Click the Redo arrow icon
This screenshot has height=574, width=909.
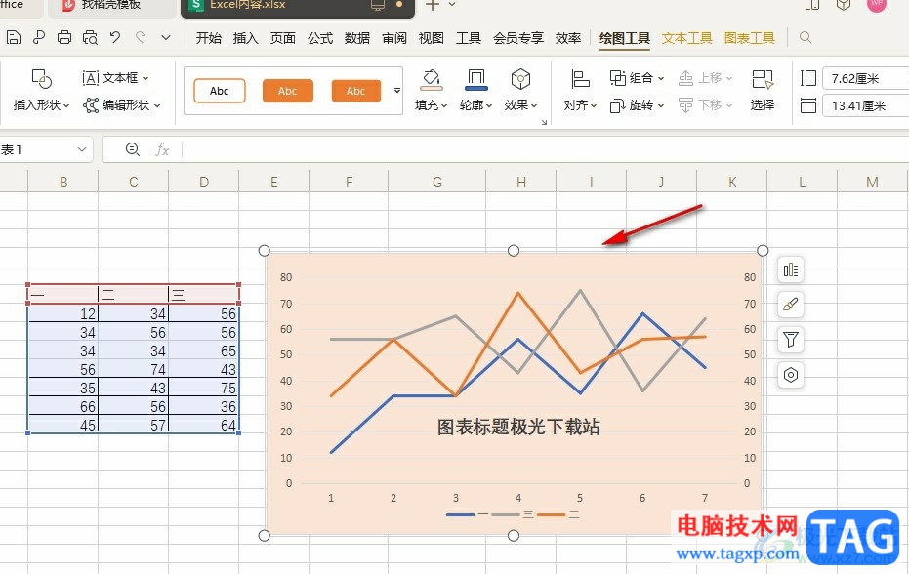coord(141,38)
